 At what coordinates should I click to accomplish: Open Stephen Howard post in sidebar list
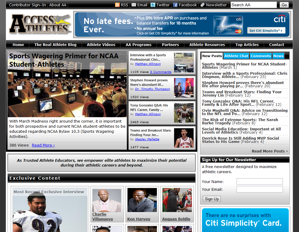[243, 84]
